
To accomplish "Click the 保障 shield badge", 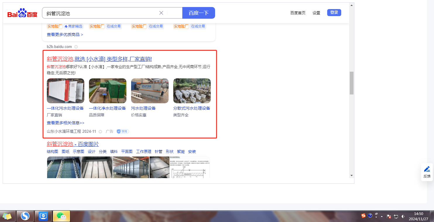I will pos(123,132).
